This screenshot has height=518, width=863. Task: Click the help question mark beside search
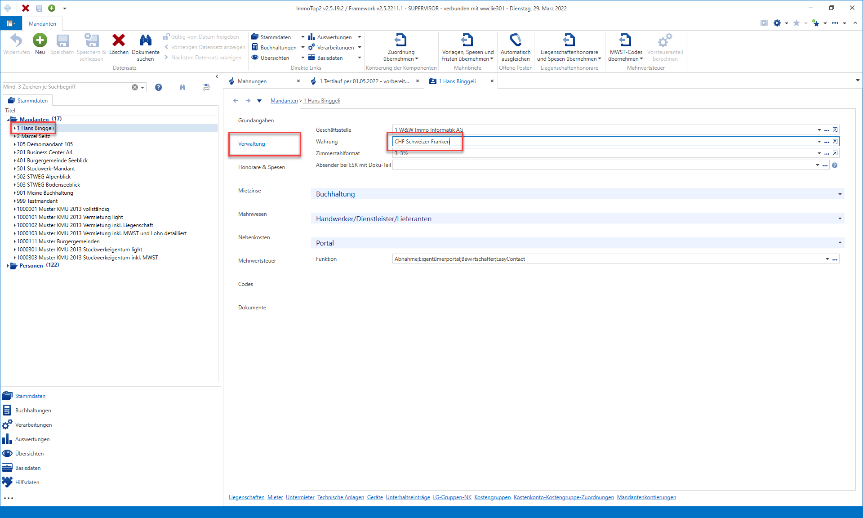pos(159,87)
